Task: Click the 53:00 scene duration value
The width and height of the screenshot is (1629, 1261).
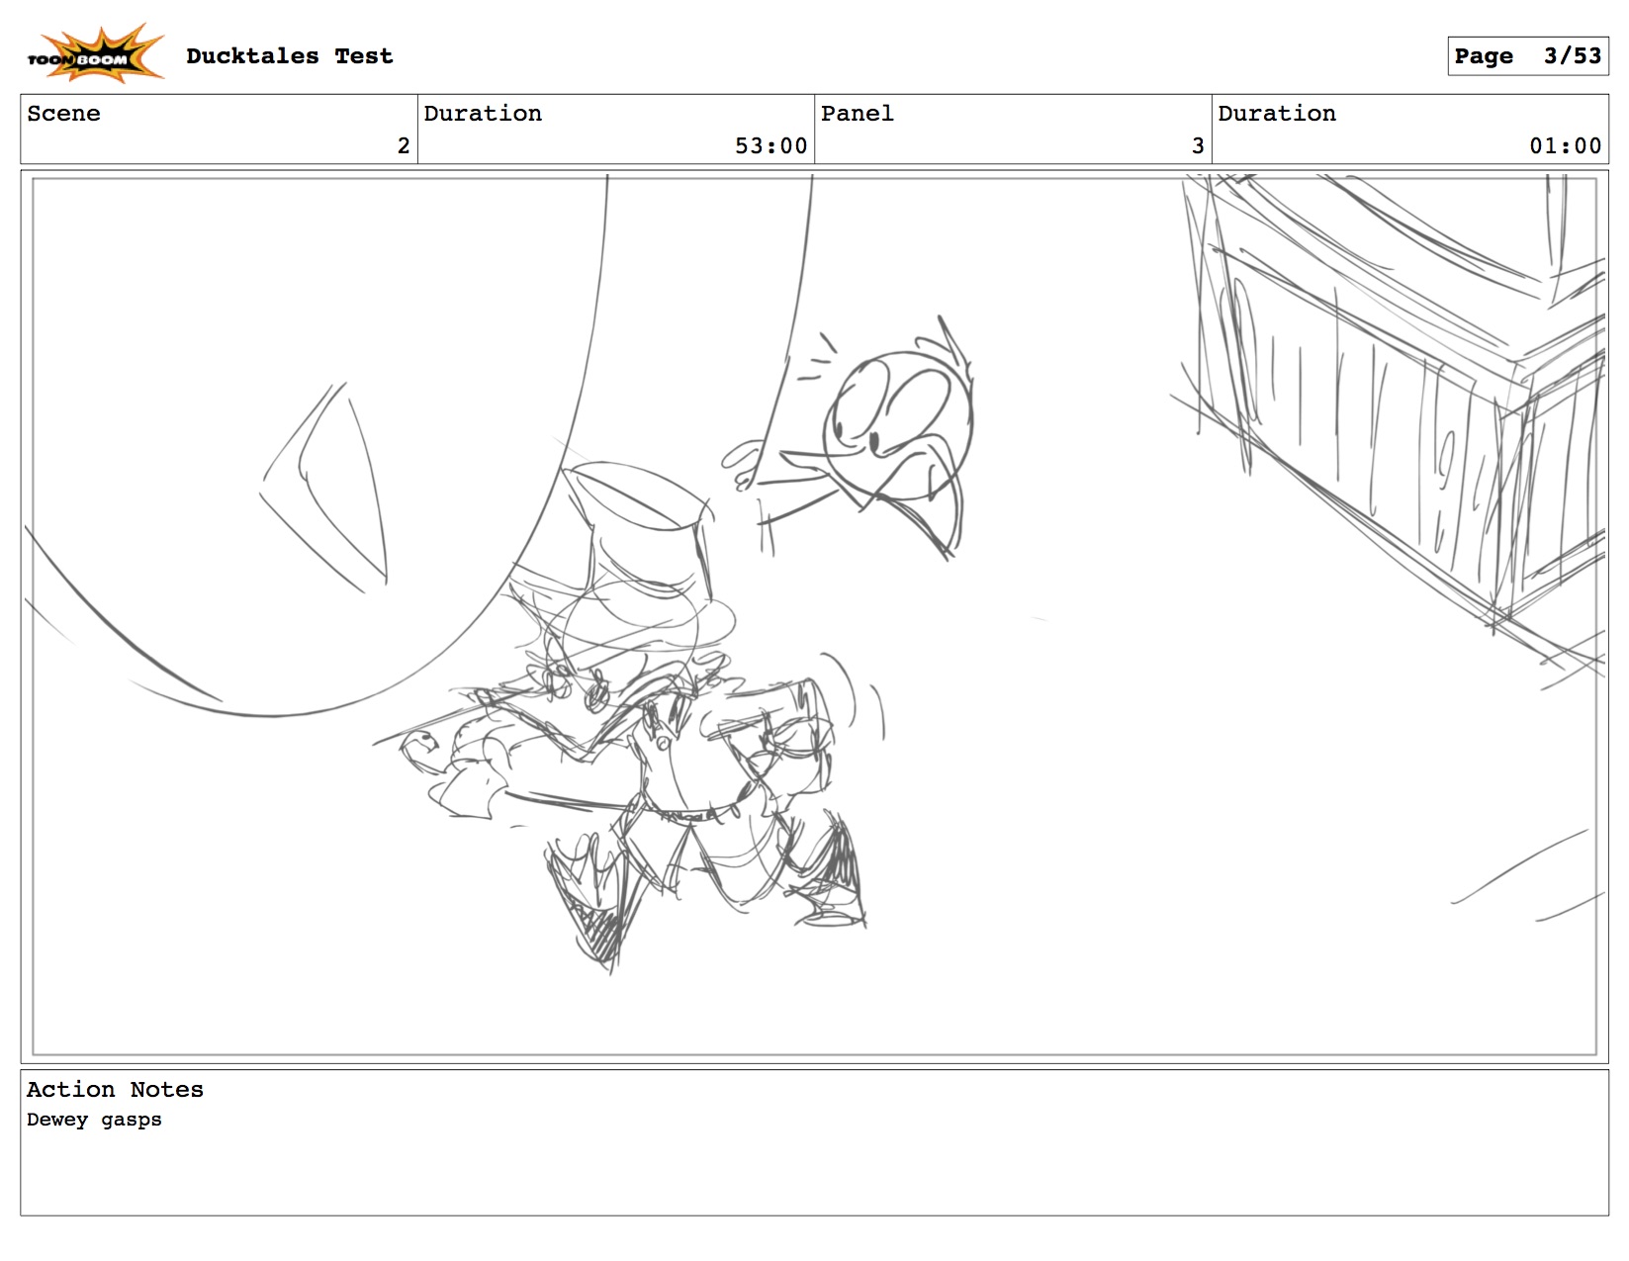Action: pyautogui.click(x=769, y=146)
